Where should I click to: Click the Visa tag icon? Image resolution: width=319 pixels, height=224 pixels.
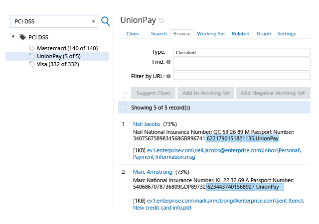click(x=32, y=64)
